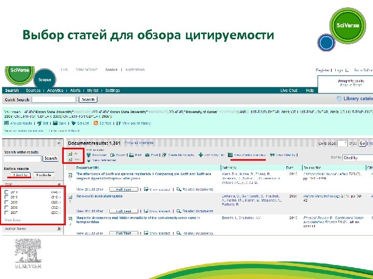Toggle checkbox for Swift gamma-ray bursts article
Screen dimensions: 373x279
pos(70,175)
